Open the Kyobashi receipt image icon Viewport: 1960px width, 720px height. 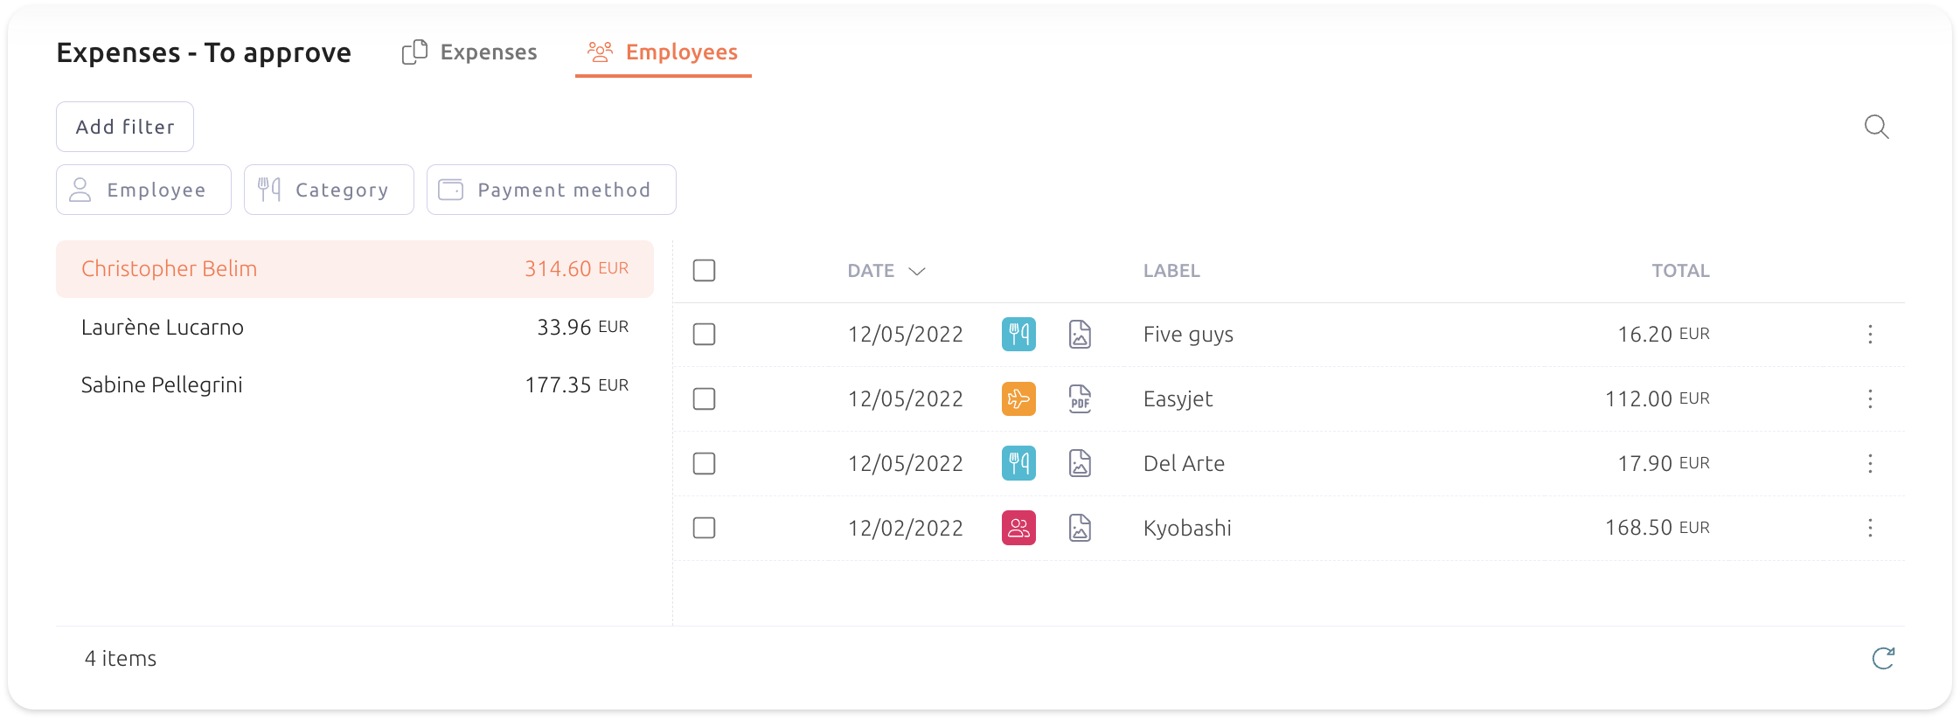pyautogui.click(x=1080, y=528)
